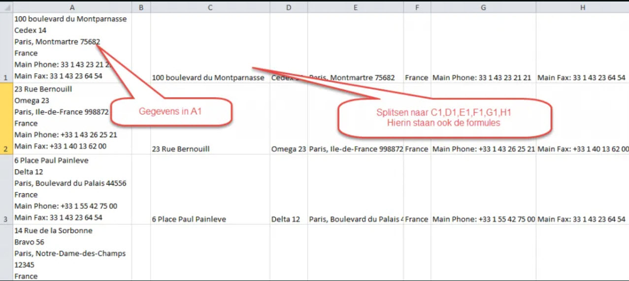629x281 pixels.
Task: Click the select-all corner box
Action: (x=6, y=7)
